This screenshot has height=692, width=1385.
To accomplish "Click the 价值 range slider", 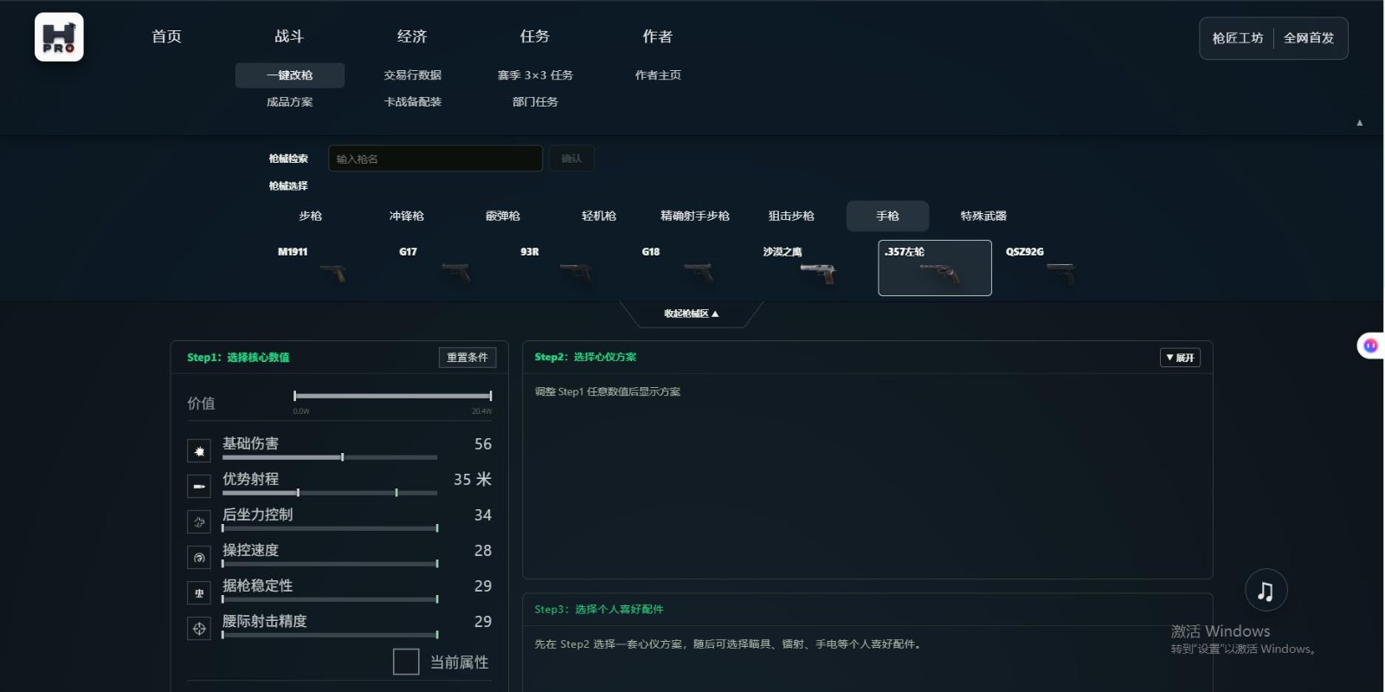I will pyautogui.click(x=393, y=396).
